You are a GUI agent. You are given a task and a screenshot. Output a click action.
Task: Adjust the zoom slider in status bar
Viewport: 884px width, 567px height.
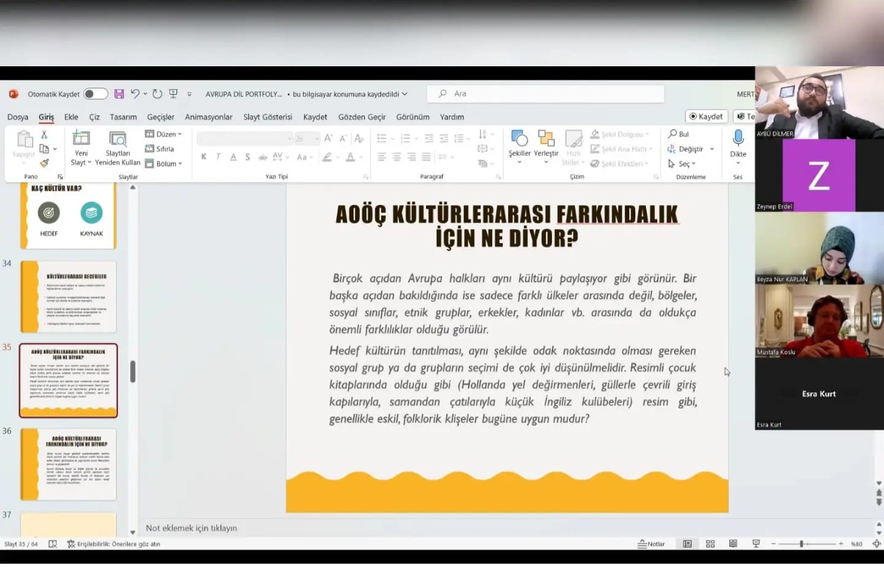tap(801, 544)
